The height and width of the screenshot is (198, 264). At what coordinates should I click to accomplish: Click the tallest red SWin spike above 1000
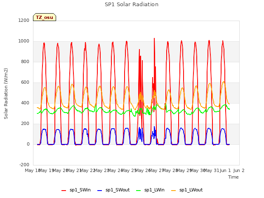coord(154,39)
